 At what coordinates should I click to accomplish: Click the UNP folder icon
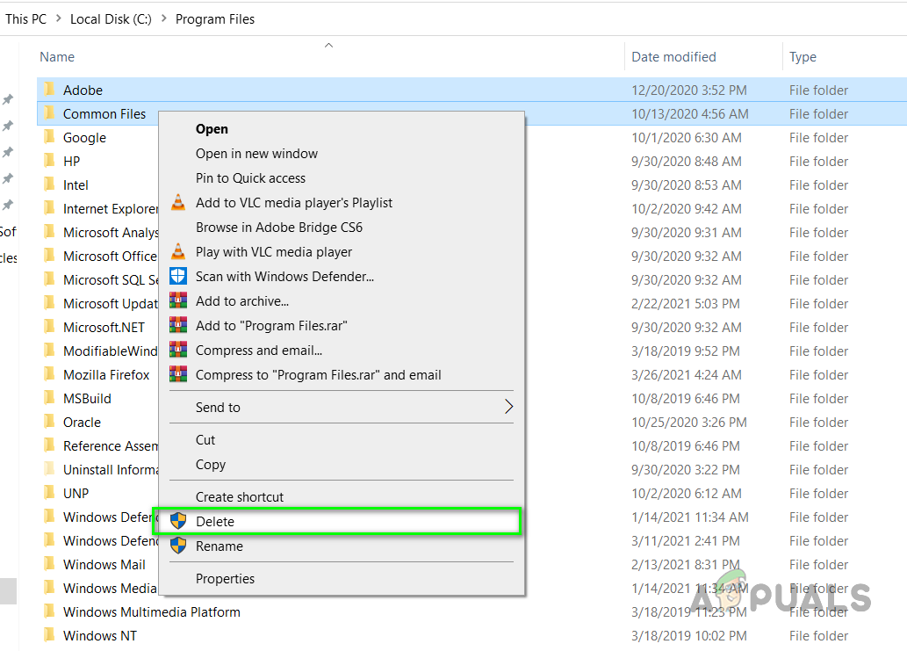point(50,493)
